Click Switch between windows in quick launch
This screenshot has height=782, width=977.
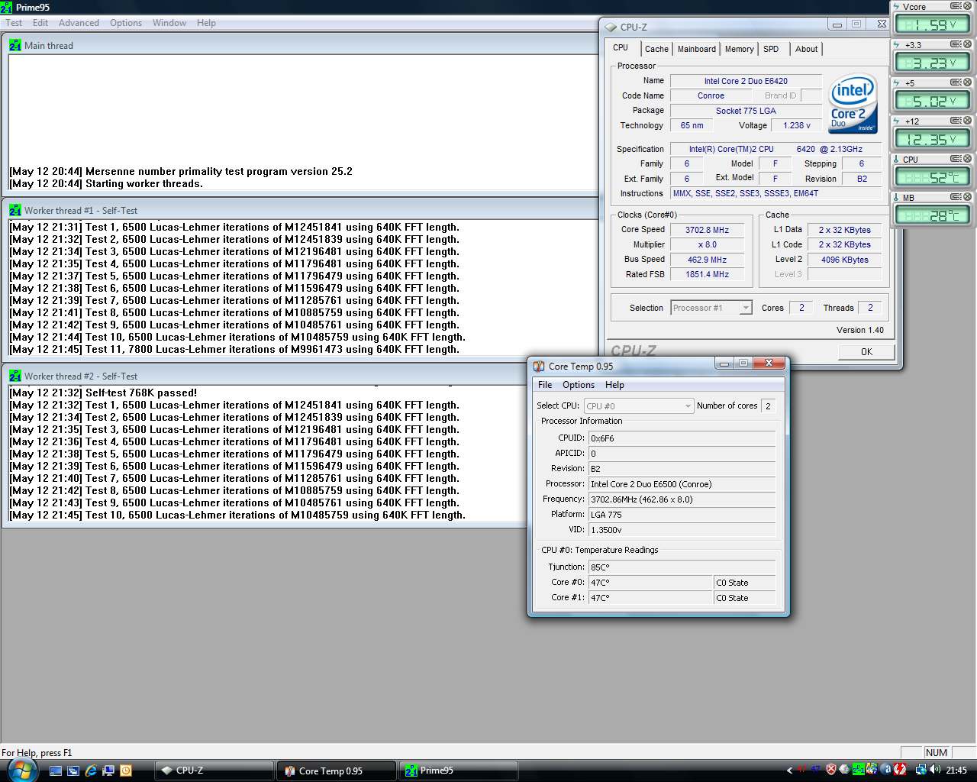73,771
